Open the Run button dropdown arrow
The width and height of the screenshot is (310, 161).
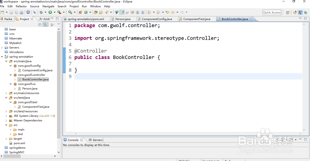point(55,12)
